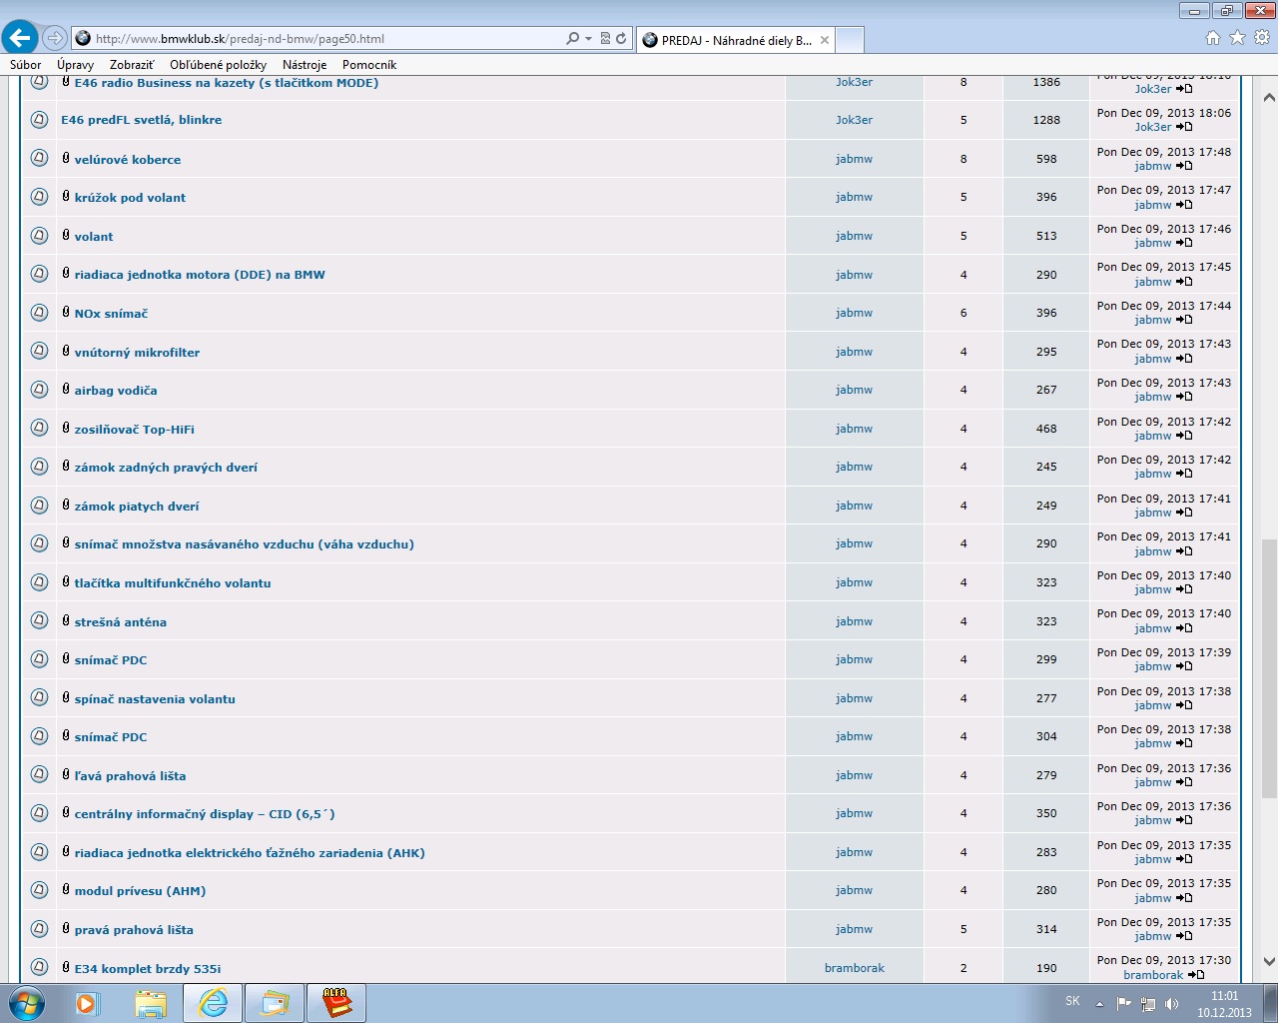The height and width of the screenshot is (1023, 1278).
Task: Open the Tools gear icon
Action: [1261, 38]
